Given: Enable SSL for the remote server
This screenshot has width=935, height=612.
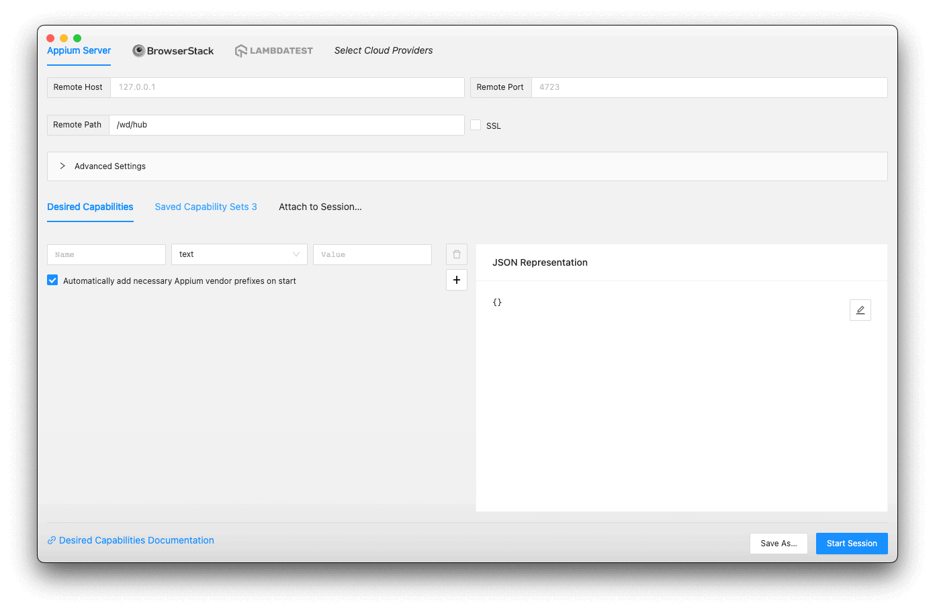Looking at the screenshot, I should pos(476,125).
